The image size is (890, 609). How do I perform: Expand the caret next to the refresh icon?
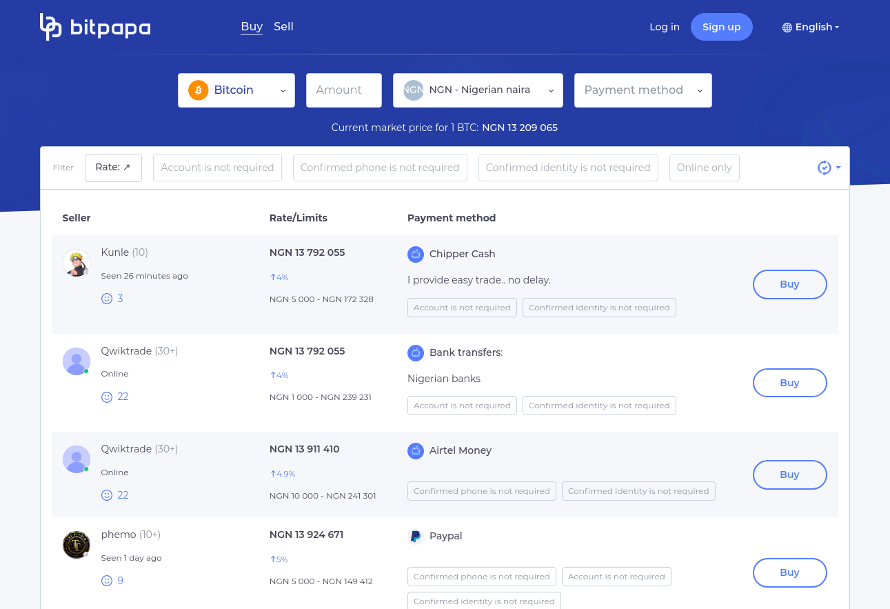838,168
